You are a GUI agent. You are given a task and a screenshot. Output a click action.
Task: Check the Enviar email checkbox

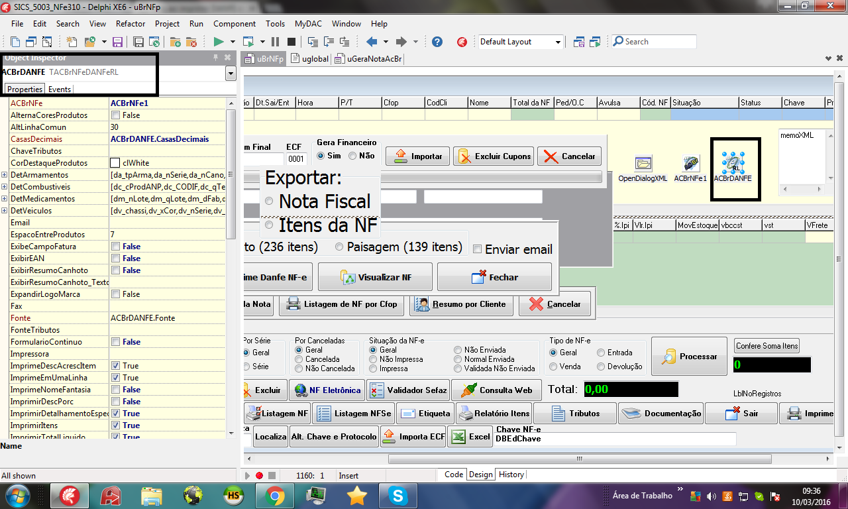pos(478,249)
